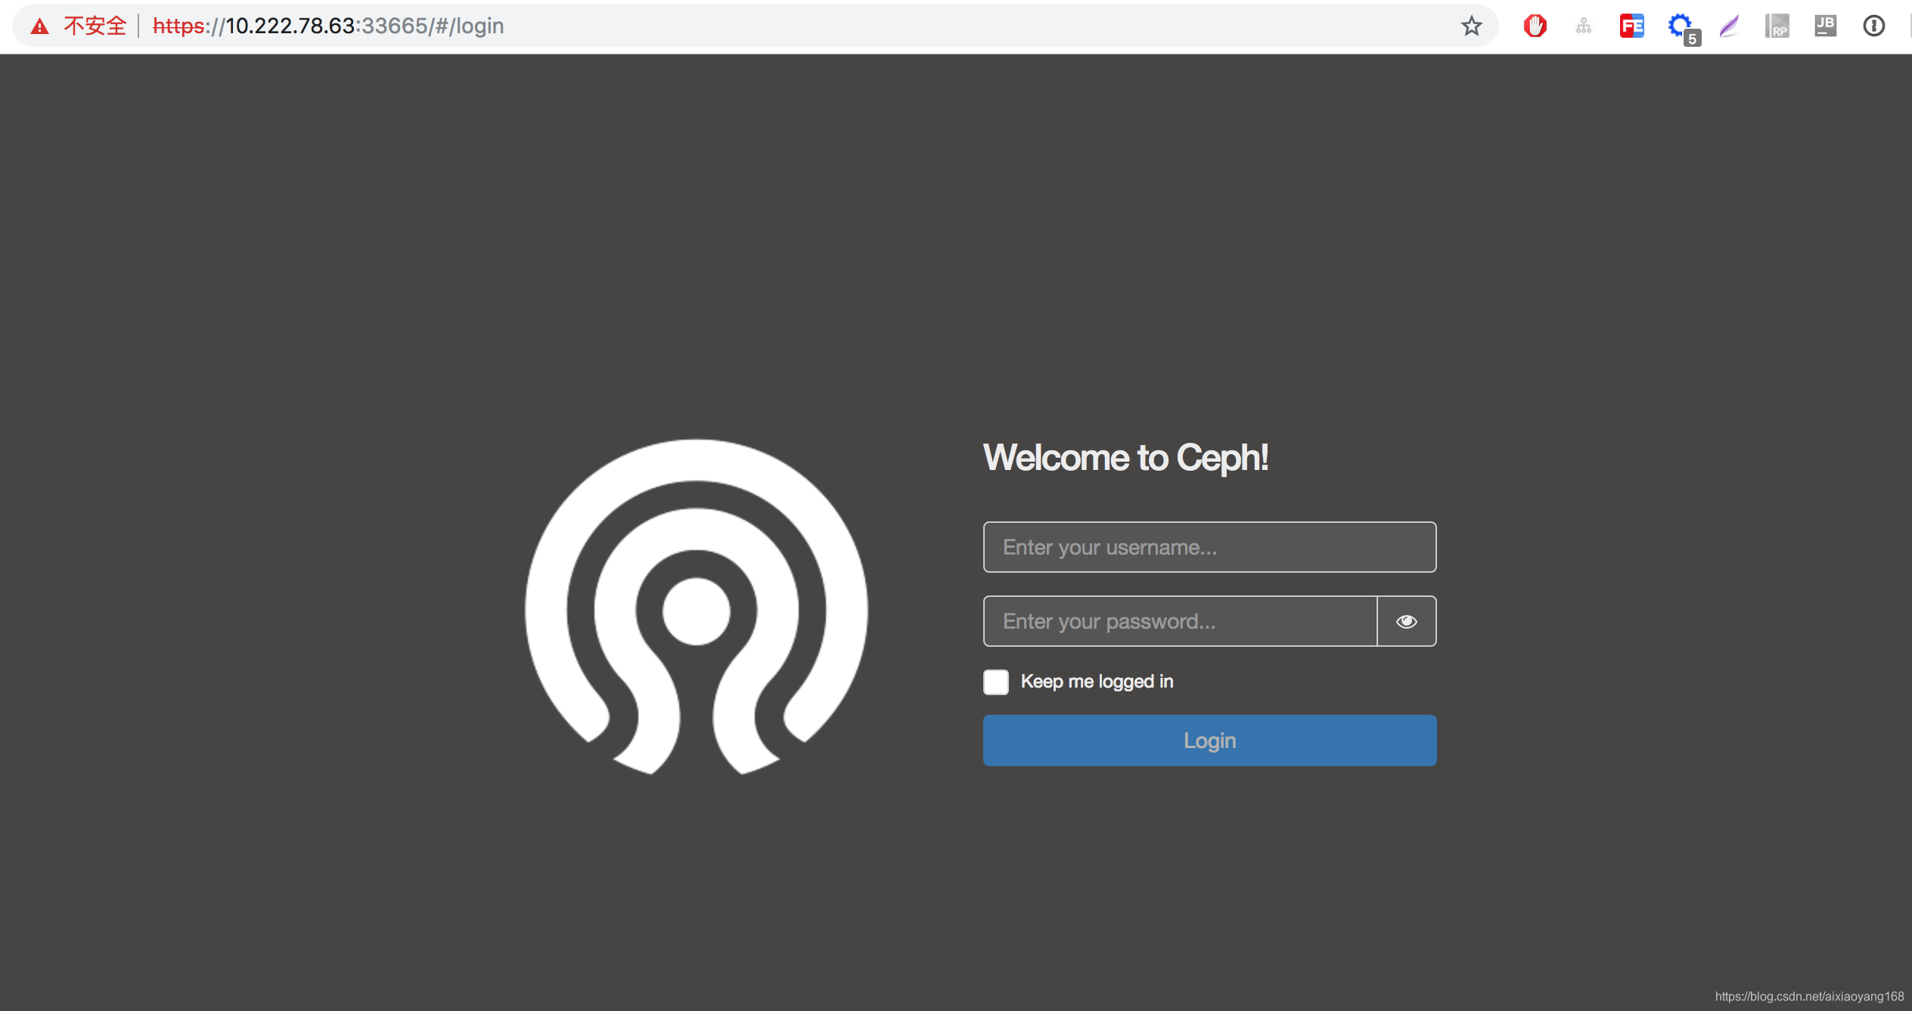Click the purple feather extension icon
The height and width of the screenshot is (1011, 1912).
1729,26
